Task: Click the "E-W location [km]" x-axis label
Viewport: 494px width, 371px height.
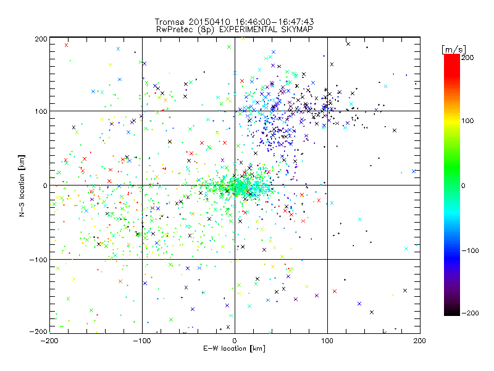Action: coord(234,348)
